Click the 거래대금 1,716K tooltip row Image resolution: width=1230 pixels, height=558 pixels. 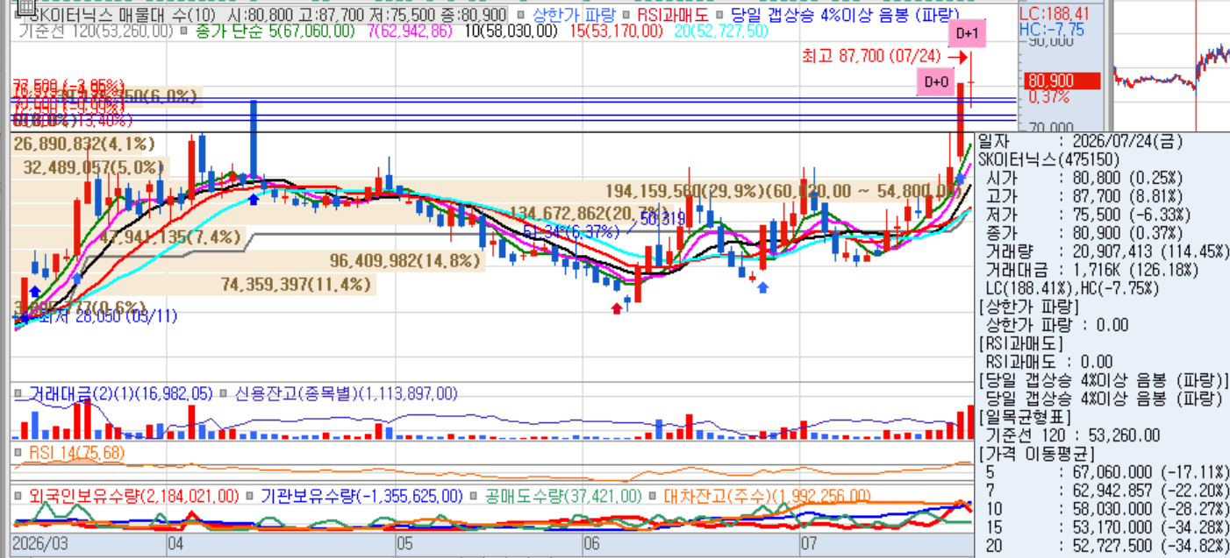click(x=1101, y=270)
